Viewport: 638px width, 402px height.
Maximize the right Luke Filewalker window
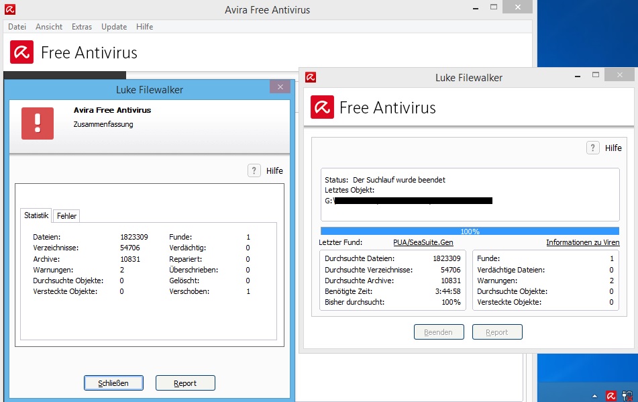click(x=596, y=75)
